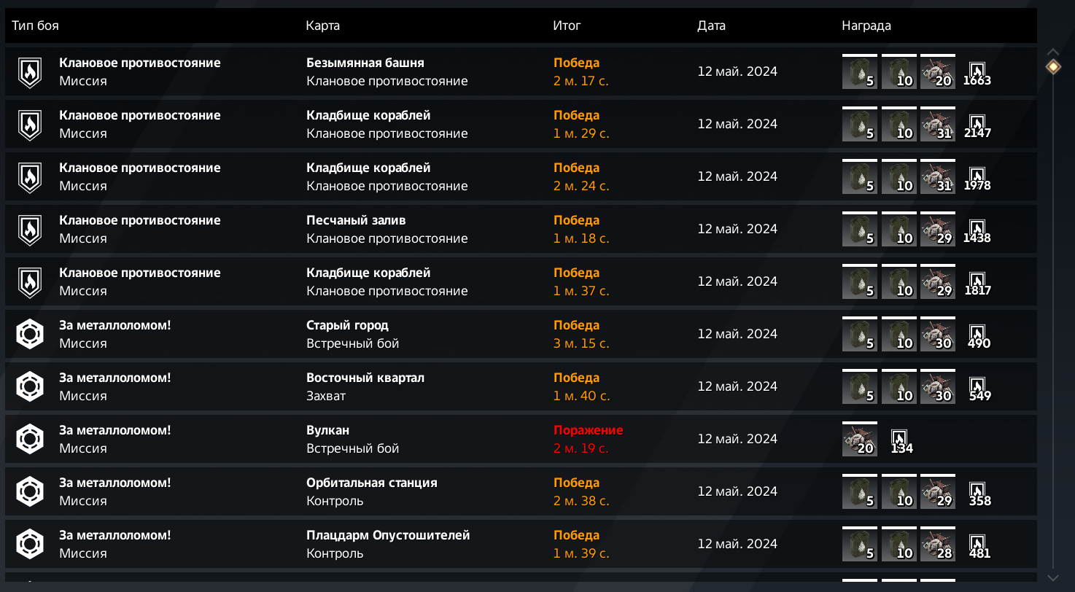Screen dimensions: 1075x592
Task: Click the mission icon in Орбитальная станция row
Action: [x=30, y=492]
